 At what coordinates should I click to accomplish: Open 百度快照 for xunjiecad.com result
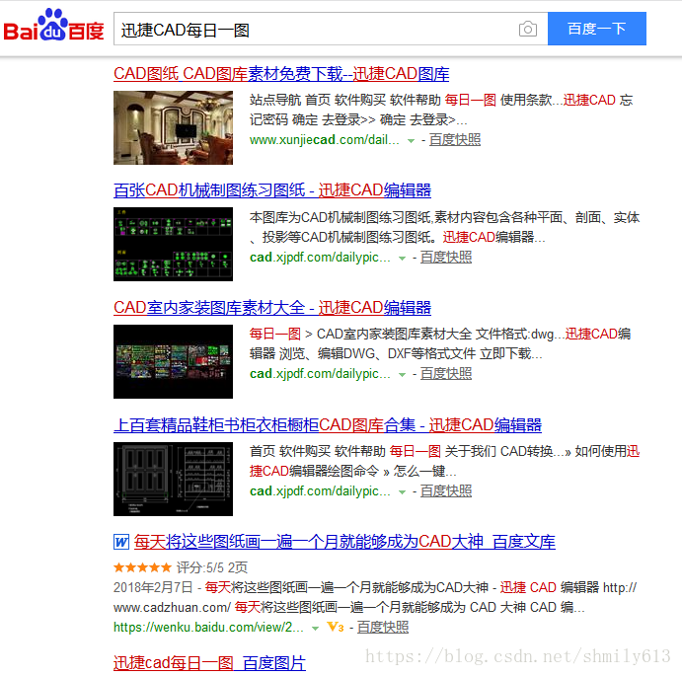(455, 139)
